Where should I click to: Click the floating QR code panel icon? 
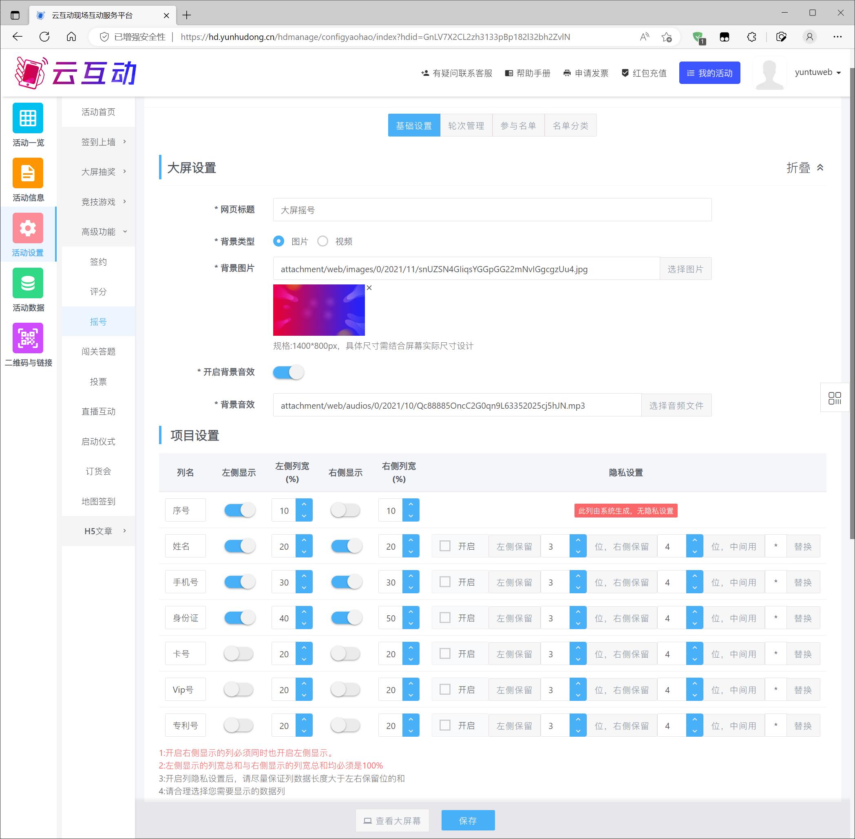[x=834, y=398]
